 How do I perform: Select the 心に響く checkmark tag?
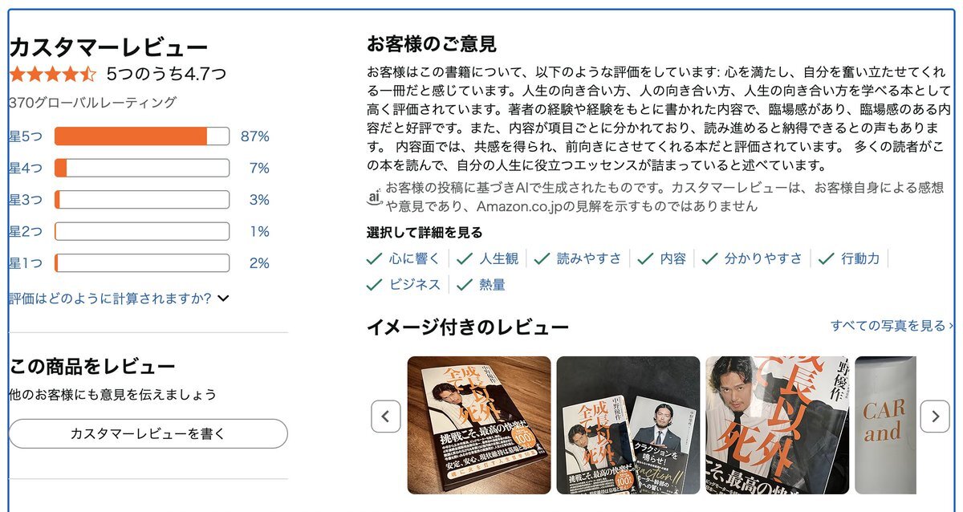tap(404, 258)
